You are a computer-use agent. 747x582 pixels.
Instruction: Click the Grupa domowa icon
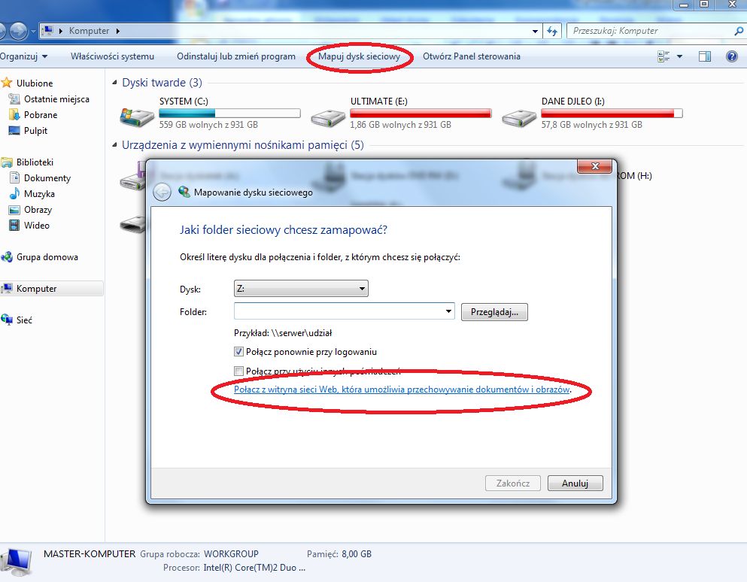pos(7,257)
